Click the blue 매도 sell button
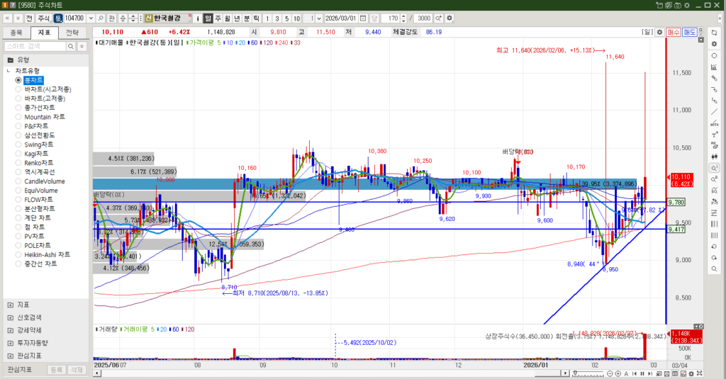 tap(689, 32)
